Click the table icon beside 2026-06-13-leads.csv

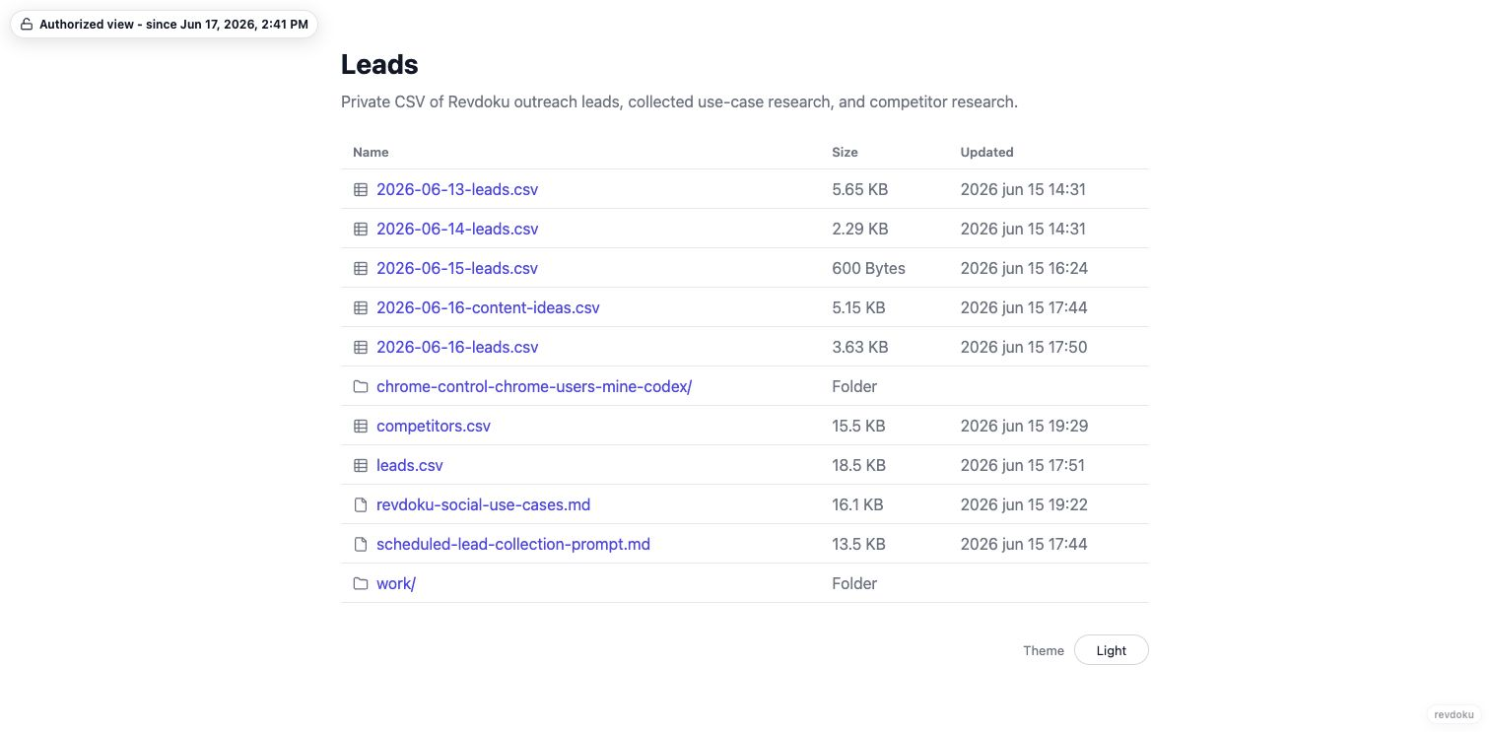click(361, 189)
